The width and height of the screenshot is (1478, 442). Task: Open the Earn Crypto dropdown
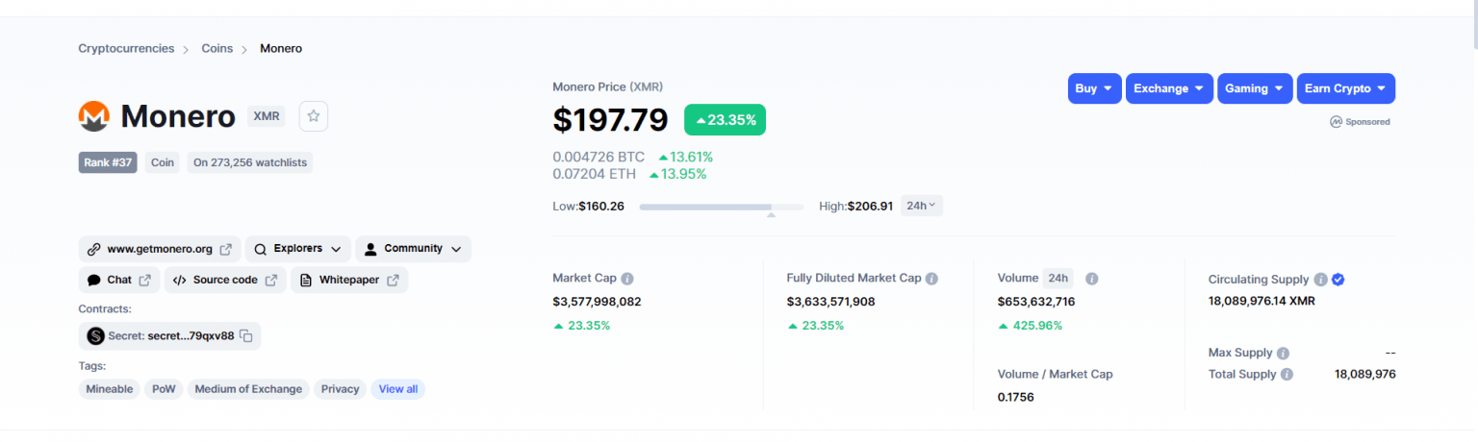1345,88
